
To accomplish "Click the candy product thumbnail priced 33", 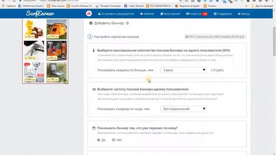I will tap(34, 29).
